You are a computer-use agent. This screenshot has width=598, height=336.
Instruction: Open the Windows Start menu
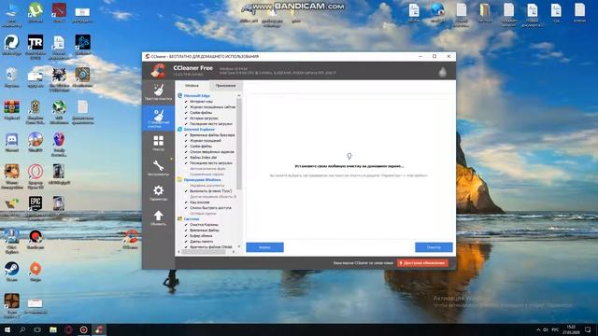[x=7, y=329]
